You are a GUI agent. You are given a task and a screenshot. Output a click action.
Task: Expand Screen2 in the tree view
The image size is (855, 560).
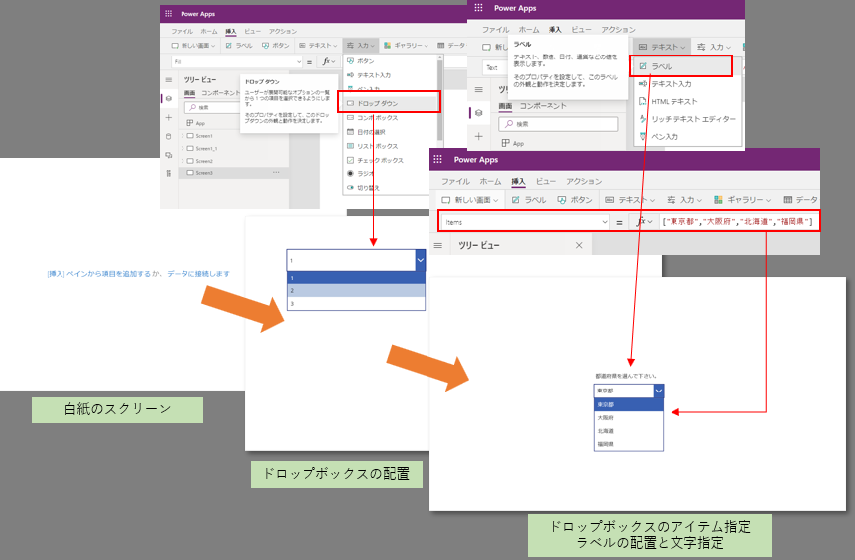183,161
